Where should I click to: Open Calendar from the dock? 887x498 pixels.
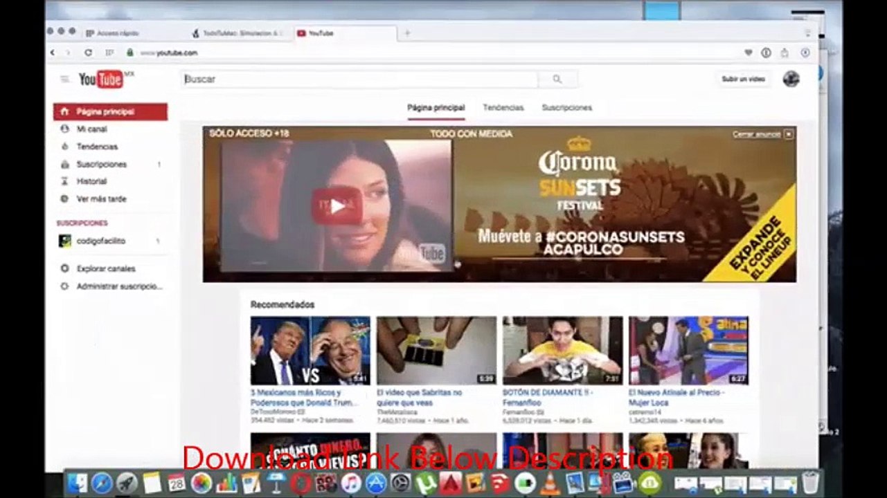tap(177, 483)
